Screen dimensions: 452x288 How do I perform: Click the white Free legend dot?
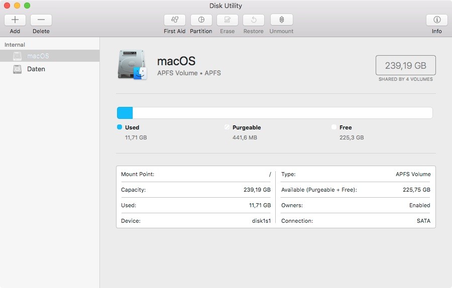pyautogui.click(x=334, y=127)
